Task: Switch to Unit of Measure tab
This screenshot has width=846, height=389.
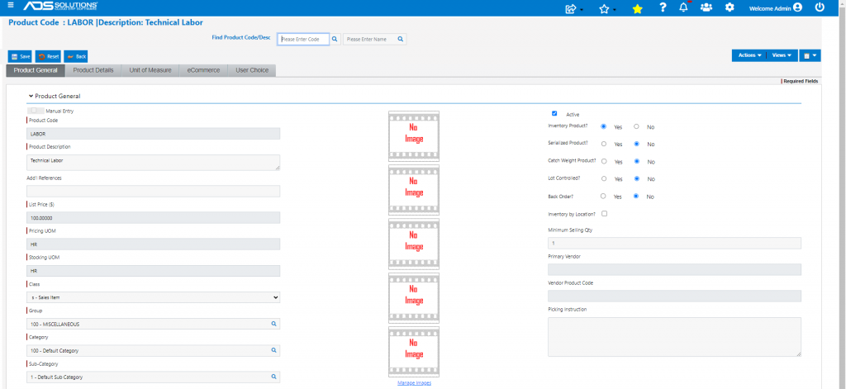Action: 150,70
